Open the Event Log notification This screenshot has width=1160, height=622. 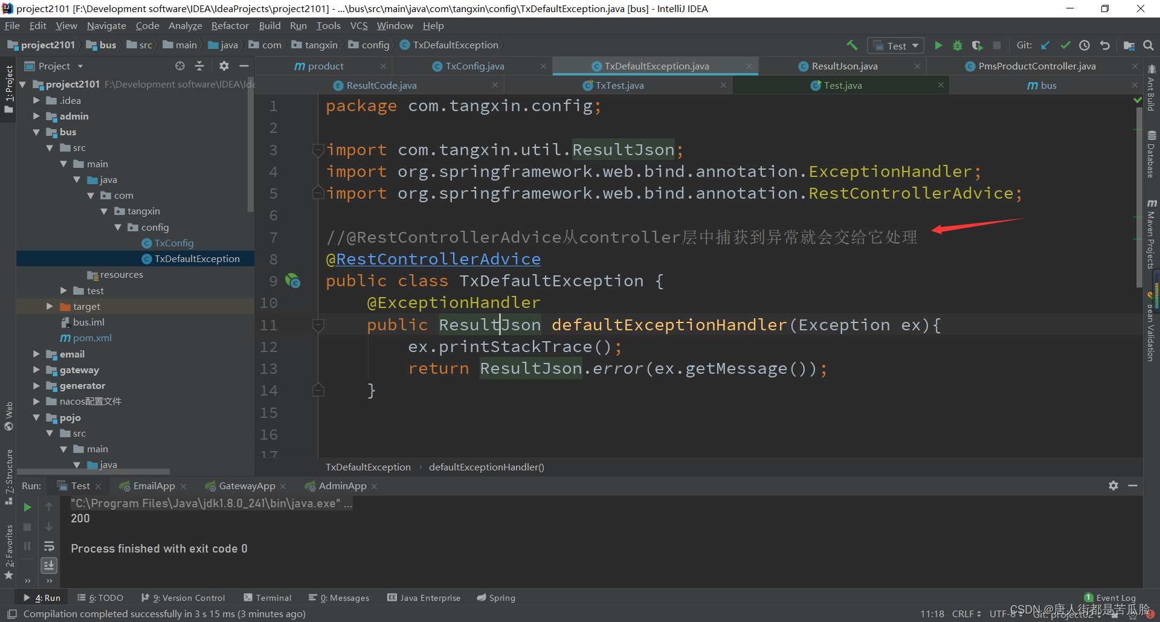pyautogui.click(x=1110, y=598)
